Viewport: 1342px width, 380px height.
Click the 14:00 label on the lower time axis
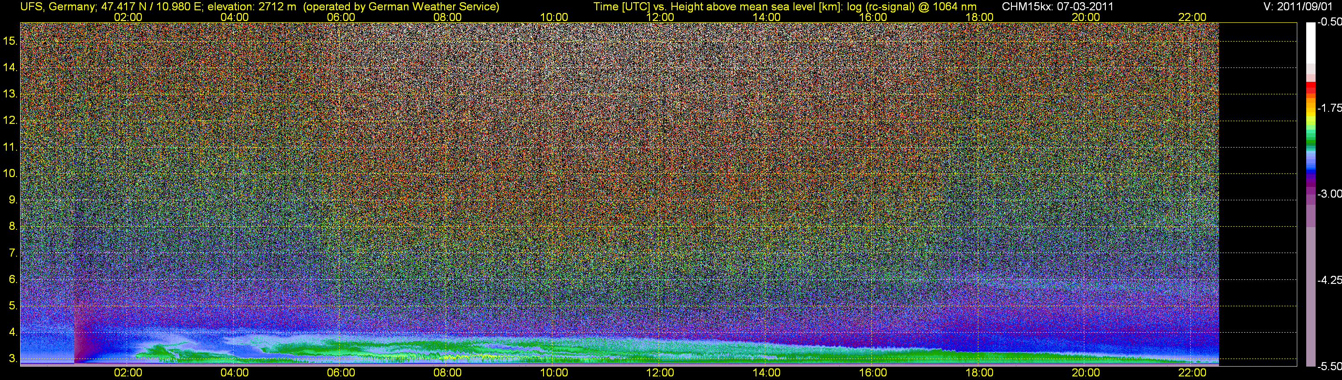click(x=767, y=373)
